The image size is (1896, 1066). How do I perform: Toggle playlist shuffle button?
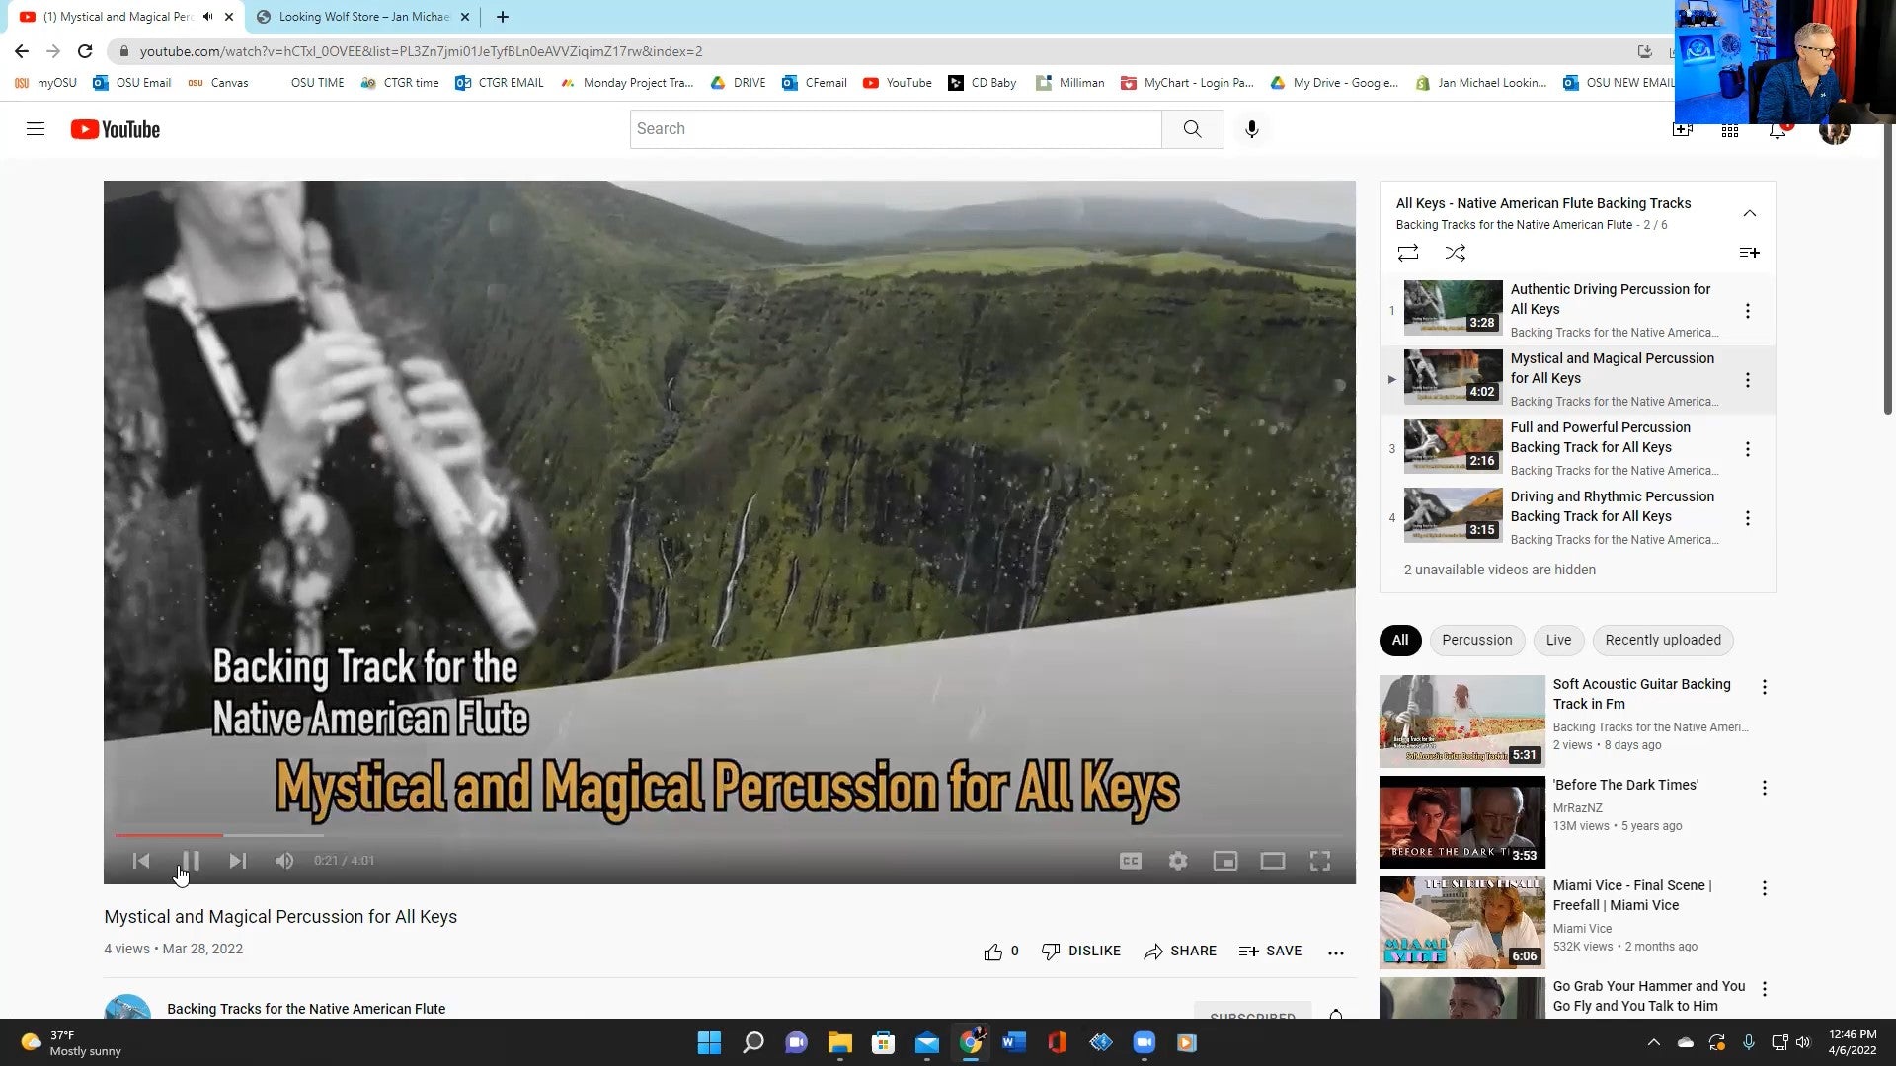(x=1455, y=253)
